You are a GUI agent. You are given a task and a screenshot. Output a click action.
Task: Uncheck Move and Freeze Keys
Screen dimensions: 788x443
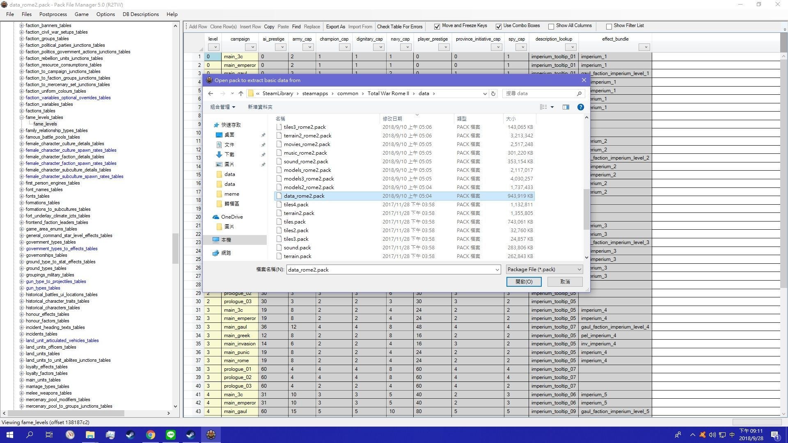point(437,26)
